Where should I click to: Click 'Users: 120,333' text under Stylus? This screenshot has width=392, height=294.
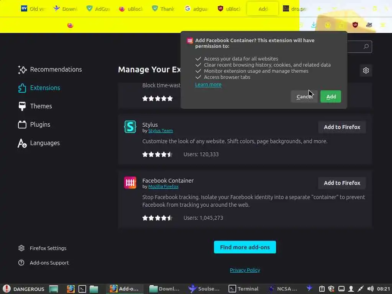click(201, 154)
